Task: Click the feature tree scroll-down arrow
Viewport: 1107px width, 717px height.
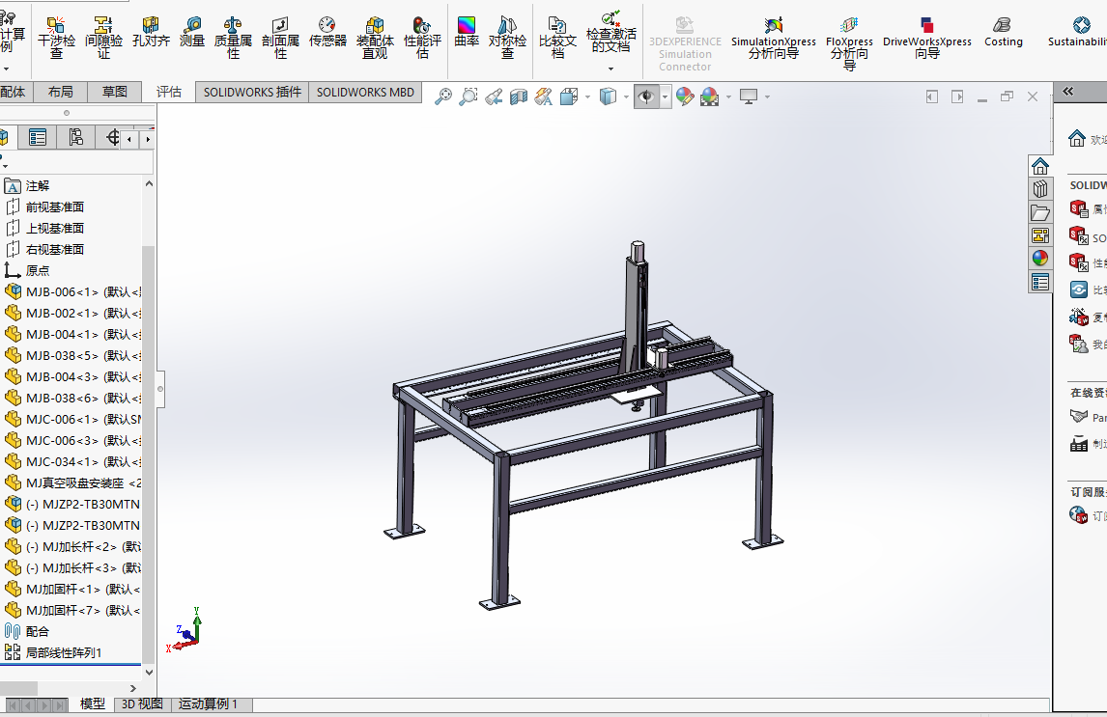Action: point(149,673)
